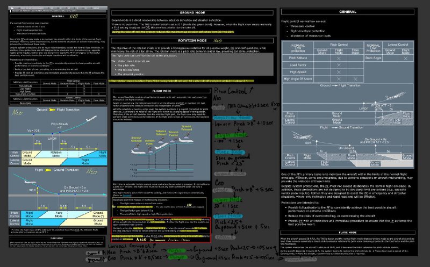Click the Flare Mode band in left lower diagram
The width and height of the screenshot is (430, 267).
pos(59,214)
